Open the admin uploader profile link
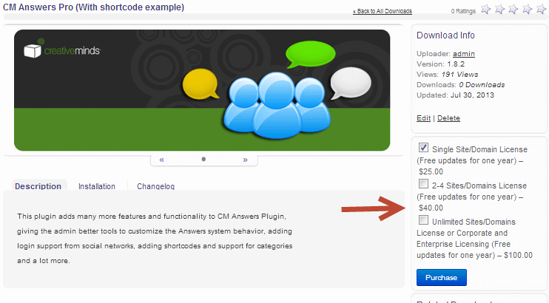This screenshot has width=549, height=303. click(x=464, y=53)
